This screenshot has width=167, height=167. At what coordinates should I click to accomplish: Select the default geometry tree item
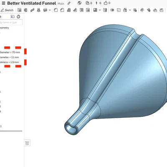coord(5,28)
